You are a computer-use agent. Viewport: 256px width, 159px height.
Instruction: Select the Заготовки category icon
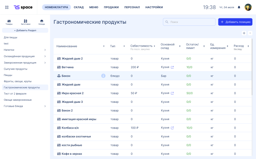(x=25, y=22)
